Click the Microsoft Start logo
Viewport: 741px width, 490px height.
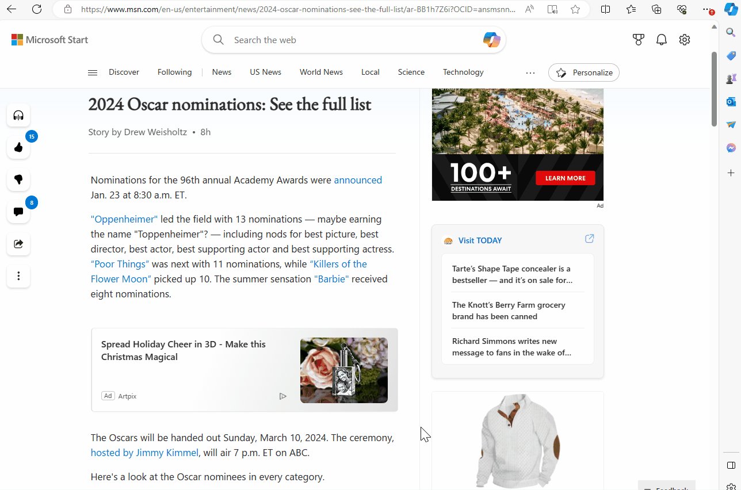49,40
